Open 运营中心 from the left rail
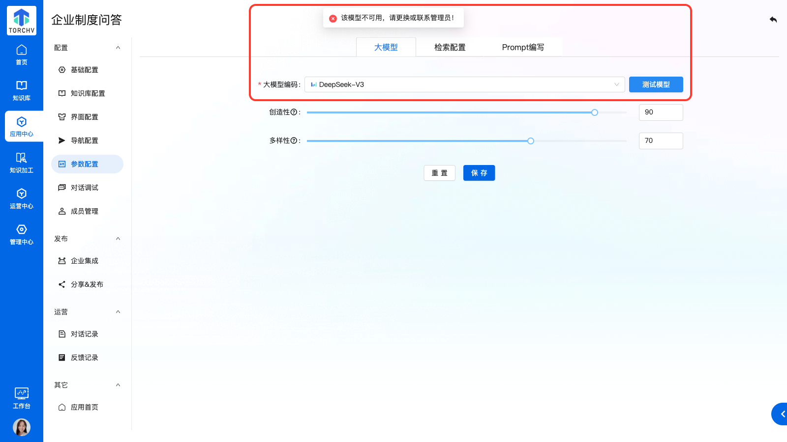The height and width of the screenshot is (442, 787). point(22,199)
